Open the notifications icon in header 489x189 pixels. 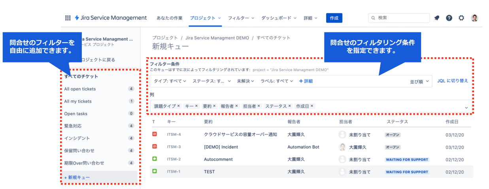pos(437,18)
